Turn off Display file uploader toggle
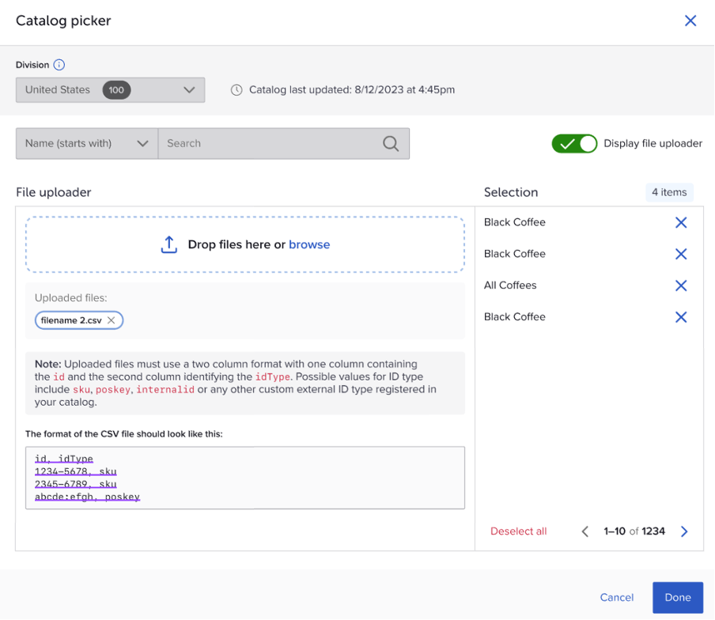715x620 pixels. 574,143
